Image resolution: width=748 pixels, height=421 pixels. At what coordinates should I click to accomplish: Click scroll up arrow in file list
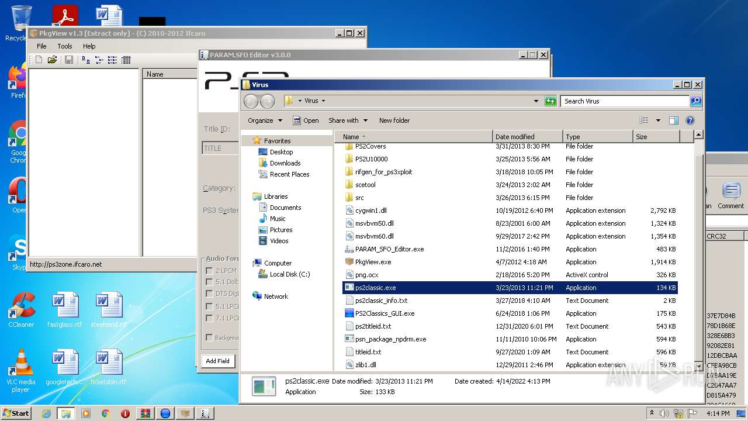[x=698, y=136]
